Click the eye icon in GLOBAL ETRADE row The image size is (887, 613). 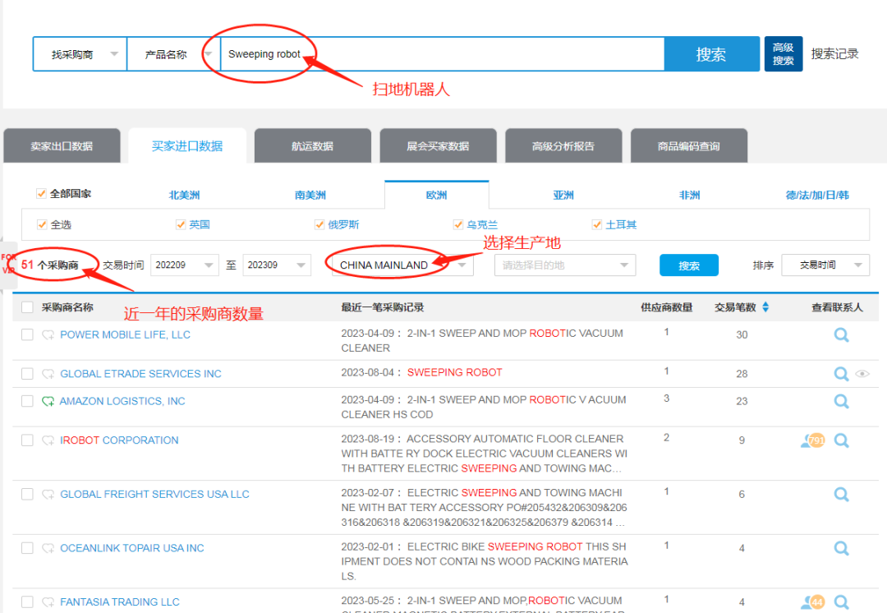point(862,374)
